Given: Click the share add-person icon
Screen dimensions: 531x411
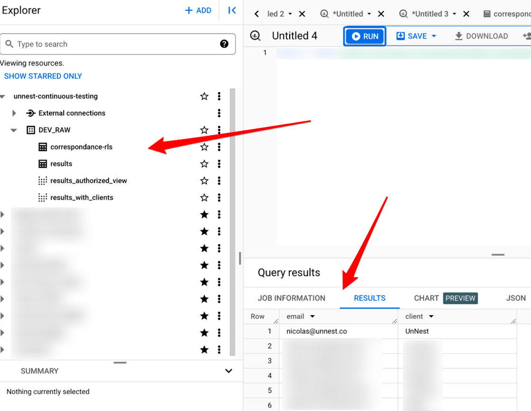Looking at the screenshot, I should click(x=527, y=36).
